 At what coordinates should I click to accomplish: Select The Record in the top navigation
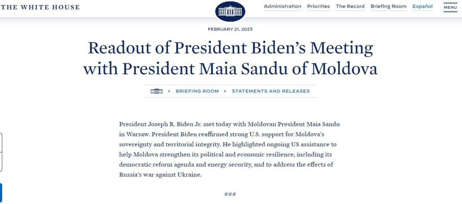(x=350, y=6)
